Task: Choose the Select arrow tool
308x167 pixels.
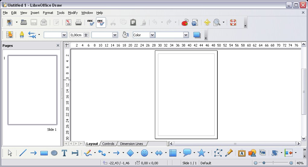Action: click(10, 153)
